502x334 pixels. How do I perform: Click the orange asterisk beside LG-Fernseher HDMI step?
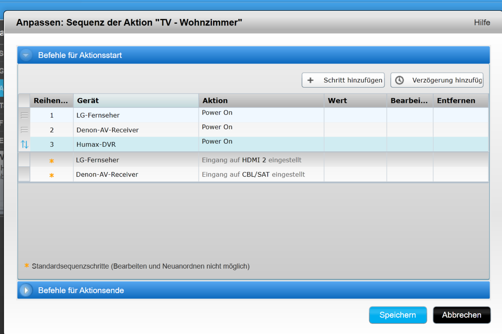coord(52,161)
